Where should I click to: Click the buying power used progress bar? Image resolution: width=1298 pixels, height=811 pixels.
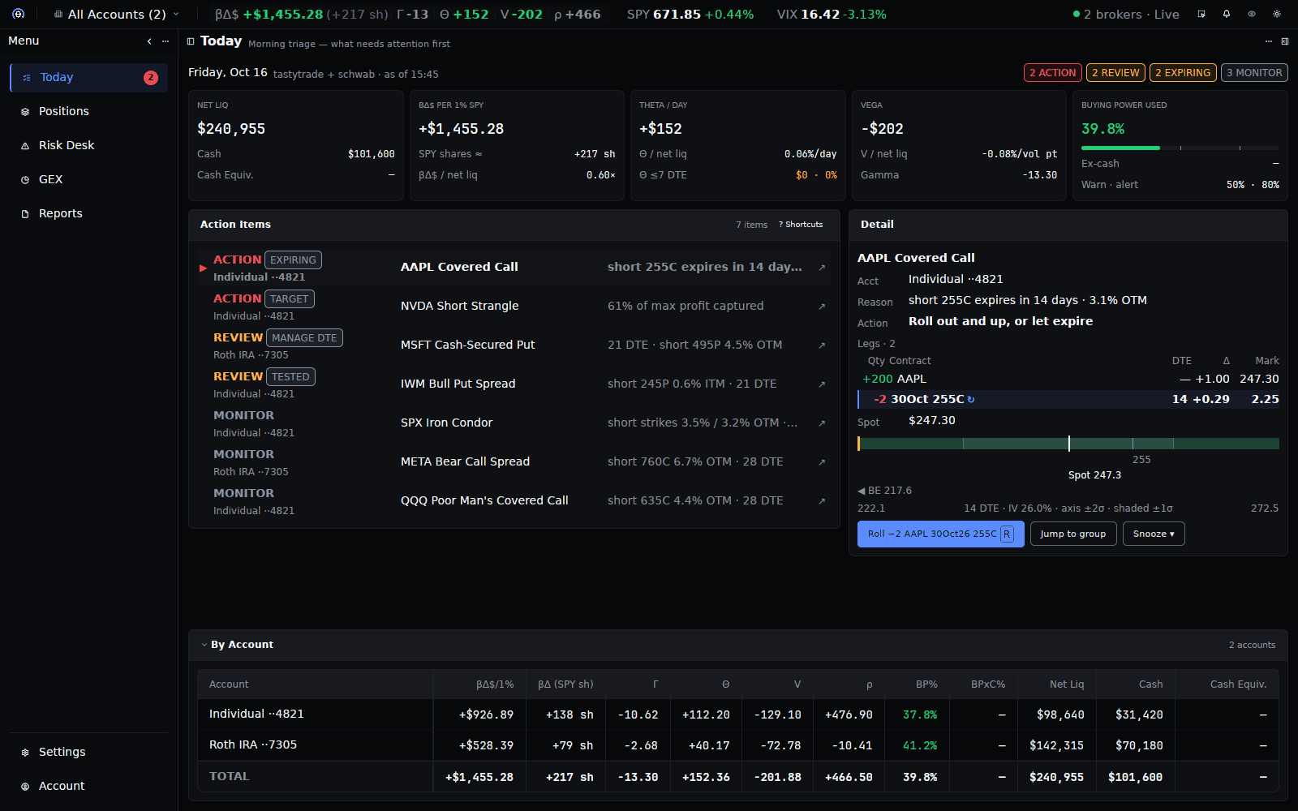click(x=1180, y=148)
